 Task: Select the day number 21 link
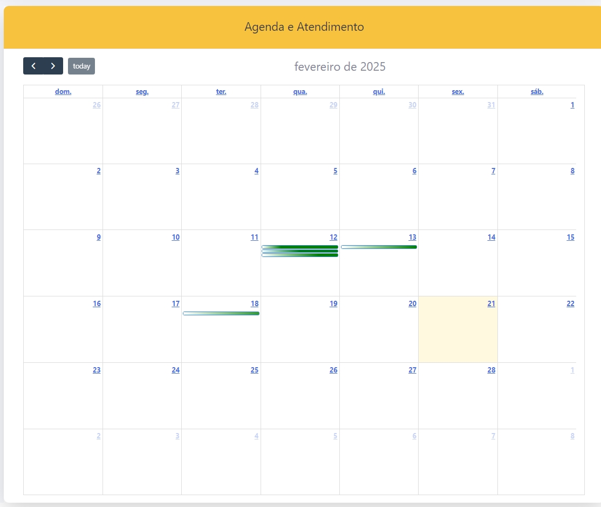(x=491, y=304)
